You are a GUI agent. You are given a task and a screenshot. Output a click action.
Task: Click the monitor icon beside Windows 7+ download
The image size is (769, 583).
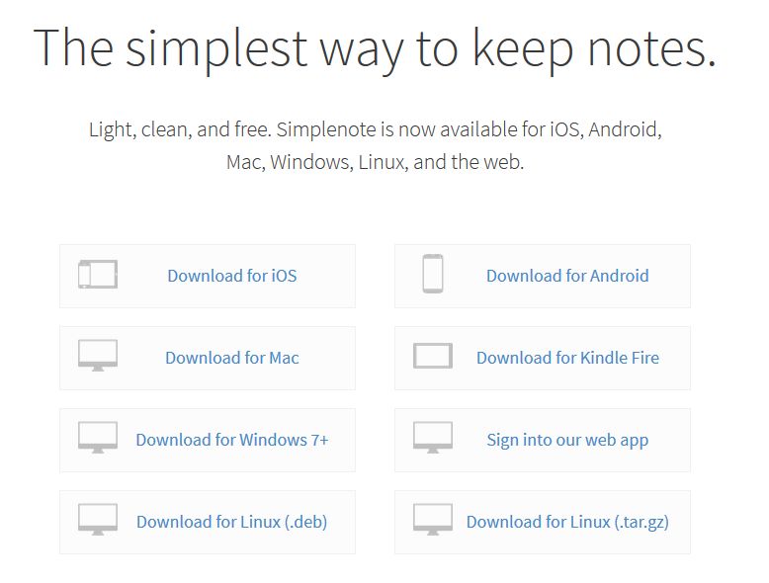click(x=98, y=438)
